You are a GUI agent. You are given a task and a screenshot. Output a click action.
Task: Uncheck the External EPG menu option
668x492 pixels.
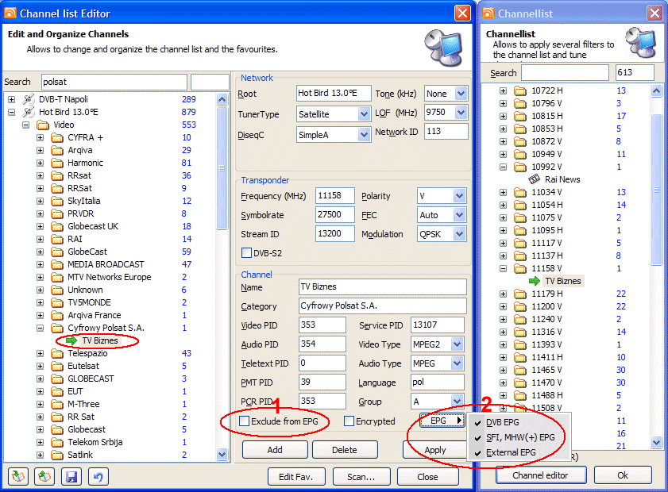pos(518,452)
